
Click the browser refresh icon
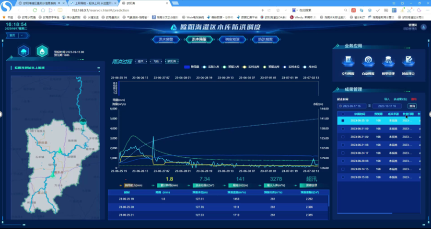click(35, 10)
